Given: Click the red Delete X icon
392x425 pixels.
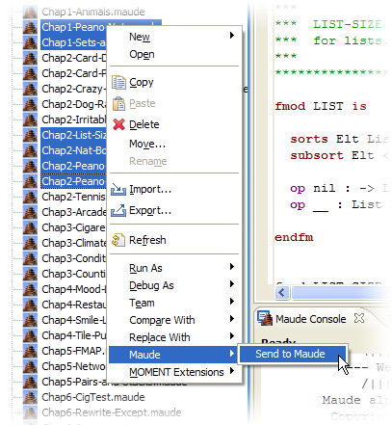Looking at the screenshot, I should point(118,124).
